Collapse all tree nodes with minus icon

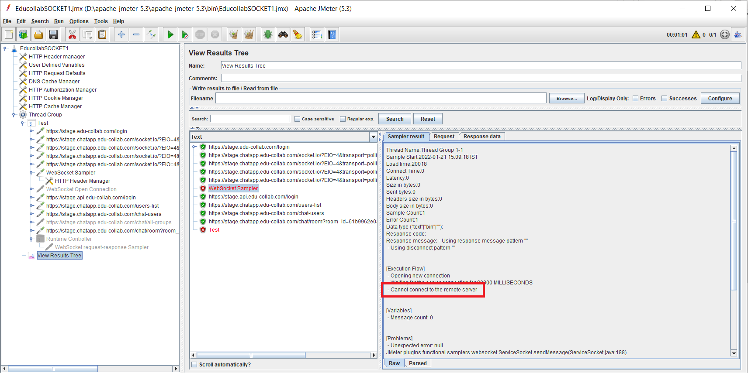[136, 34]
